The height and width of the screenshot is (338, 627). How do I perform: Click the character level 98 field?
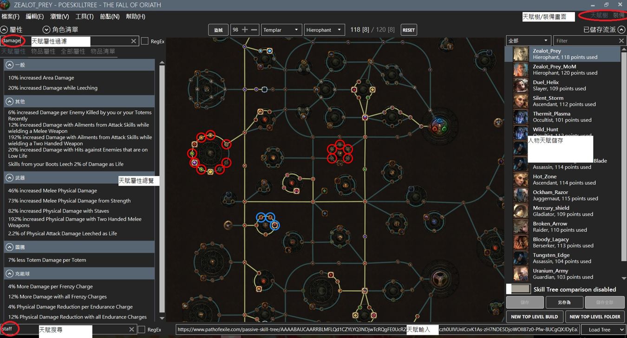[235, 30]
